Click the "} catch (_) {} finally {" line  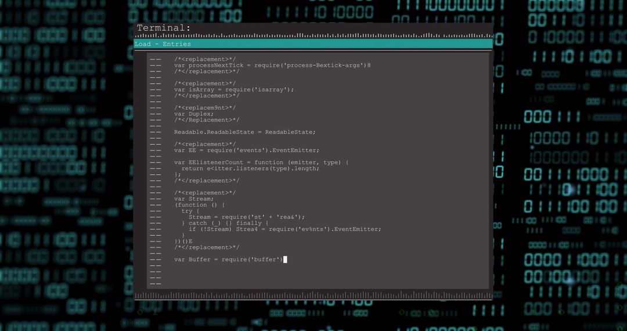[x=225, y=223]
